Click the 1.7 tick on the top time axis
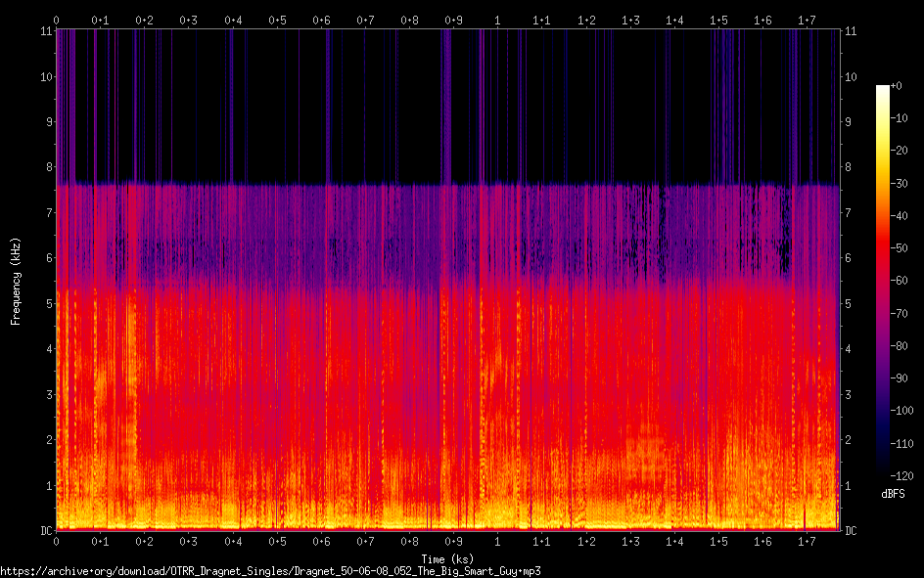This screenshot has width=924, height=578. [x=807, y=20]
